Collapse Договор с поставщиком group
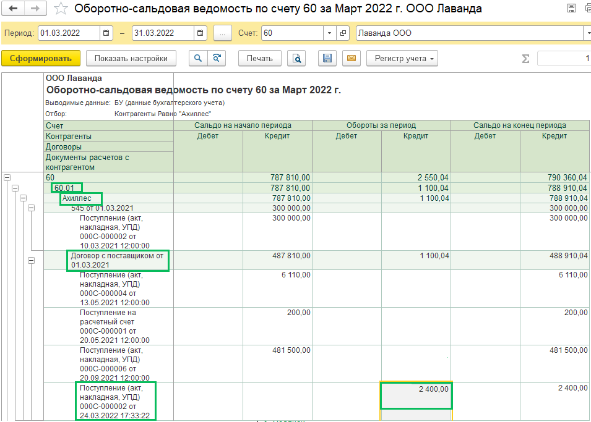 coord(32,260)
